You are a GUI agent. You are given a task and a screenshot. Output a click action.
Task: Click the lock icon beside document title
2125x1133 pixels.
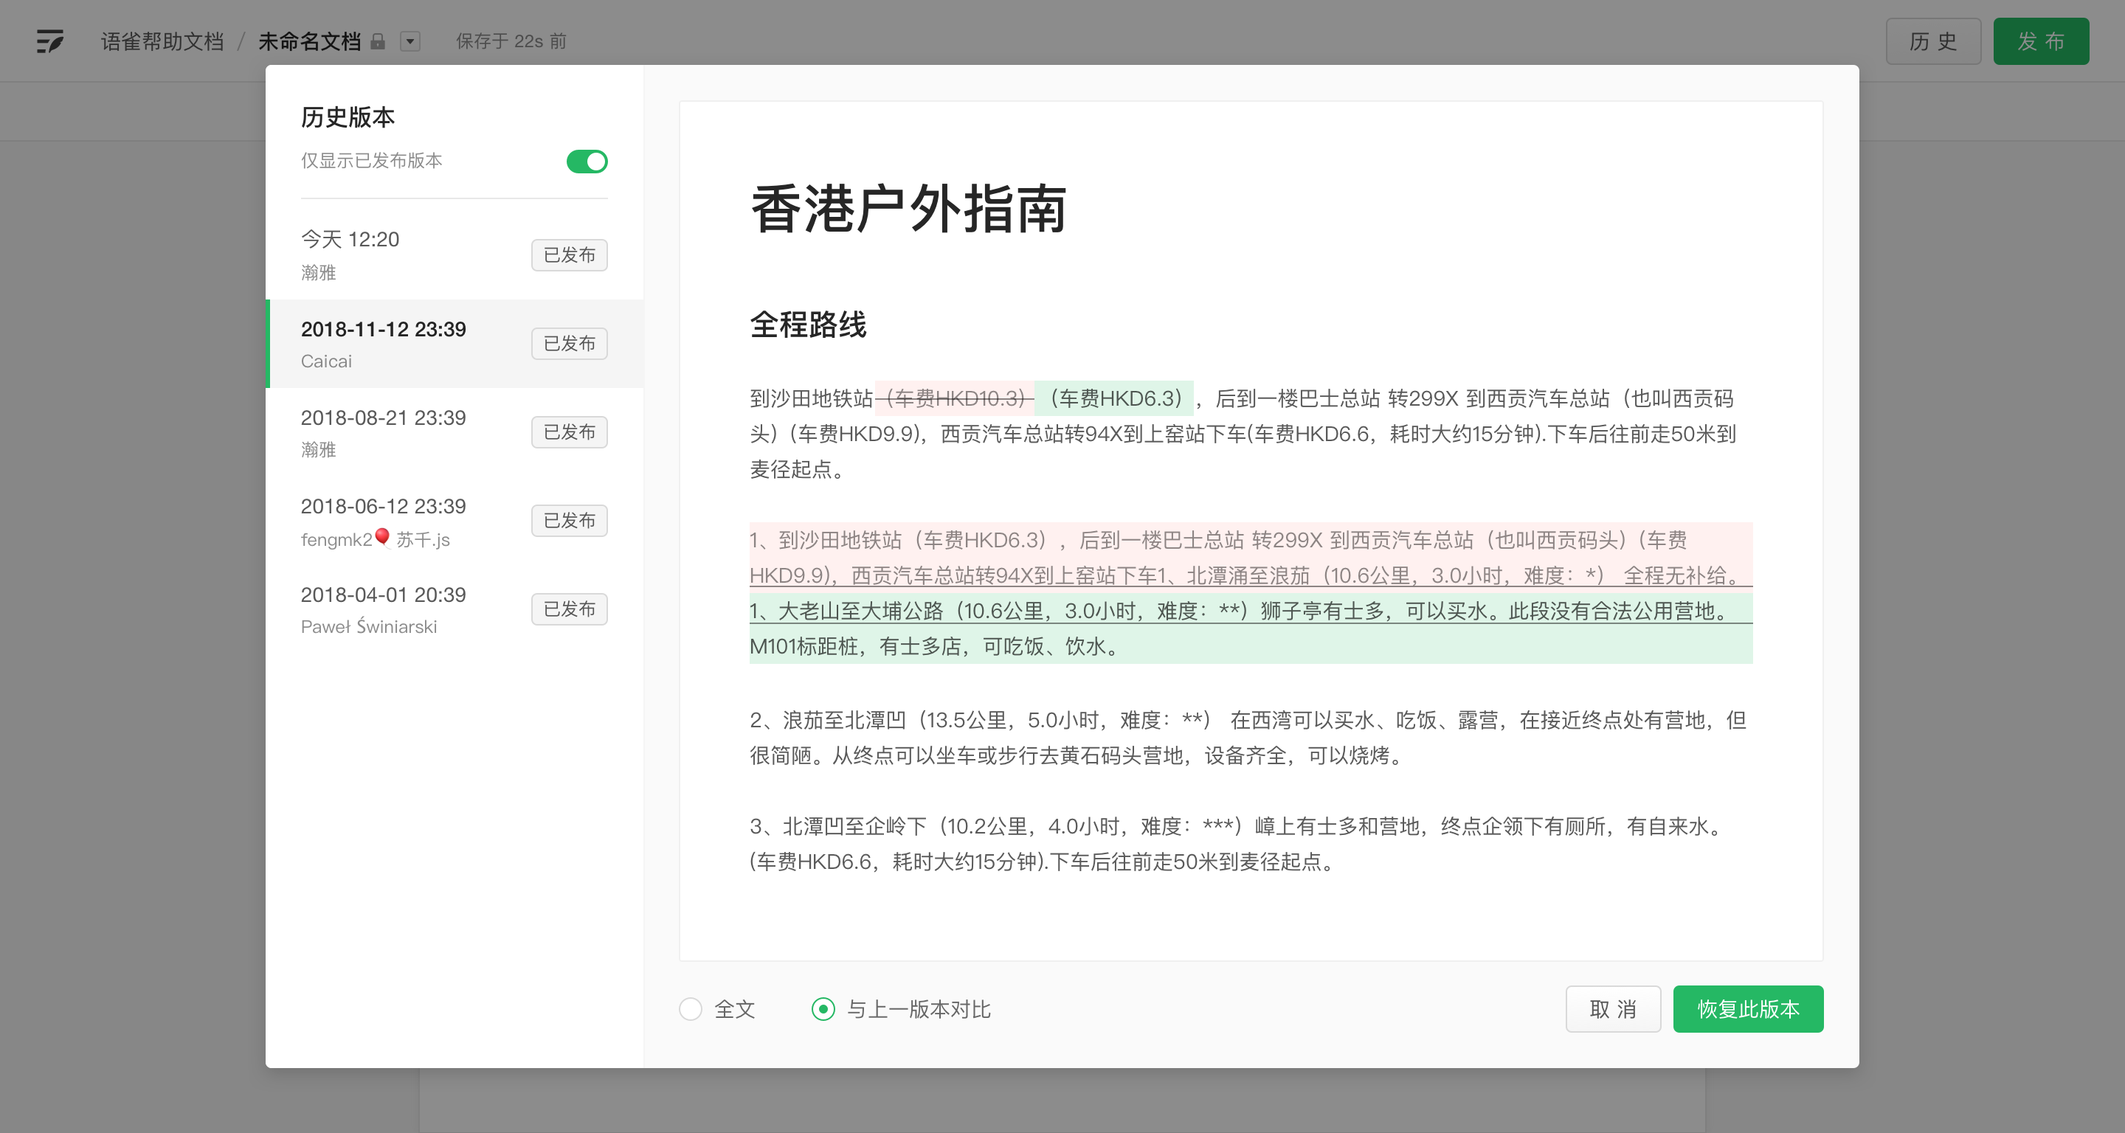(378, 41)
